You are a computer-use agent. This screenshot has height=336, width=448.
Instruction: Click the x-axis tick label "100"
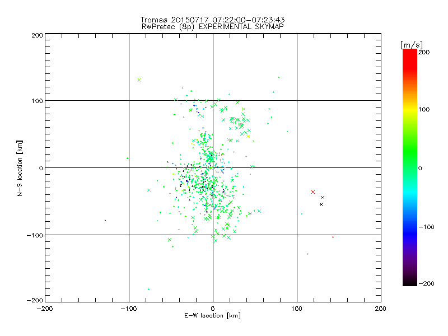[x=297, y=309]
